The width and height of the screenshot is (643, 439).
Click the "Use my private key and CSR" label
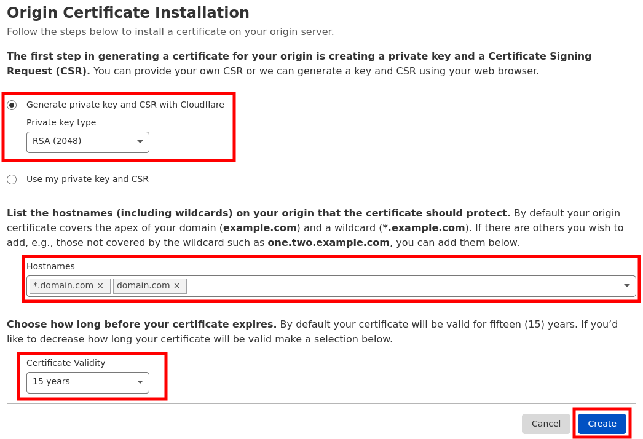pos(87,179)
